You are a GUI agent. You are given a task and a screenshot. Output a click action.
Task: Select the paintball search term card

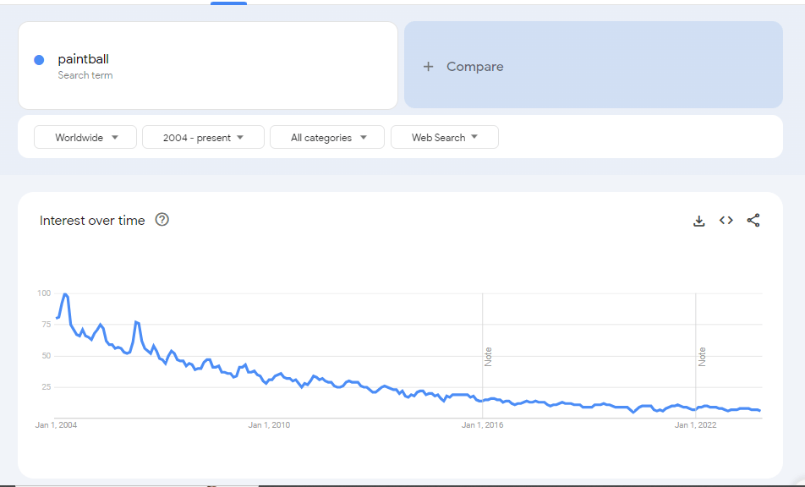point(208,65)
